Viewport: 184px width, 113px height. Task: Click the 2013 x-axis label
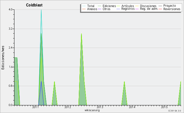[100, 107]
